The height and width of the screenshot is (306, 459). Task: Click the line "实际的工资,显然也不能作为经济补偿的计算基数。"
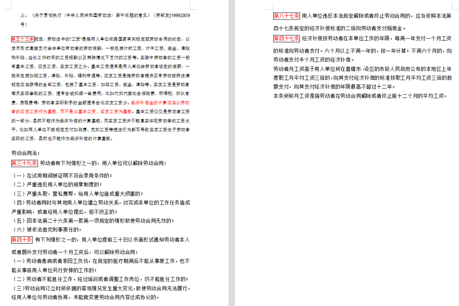point(62,138)
